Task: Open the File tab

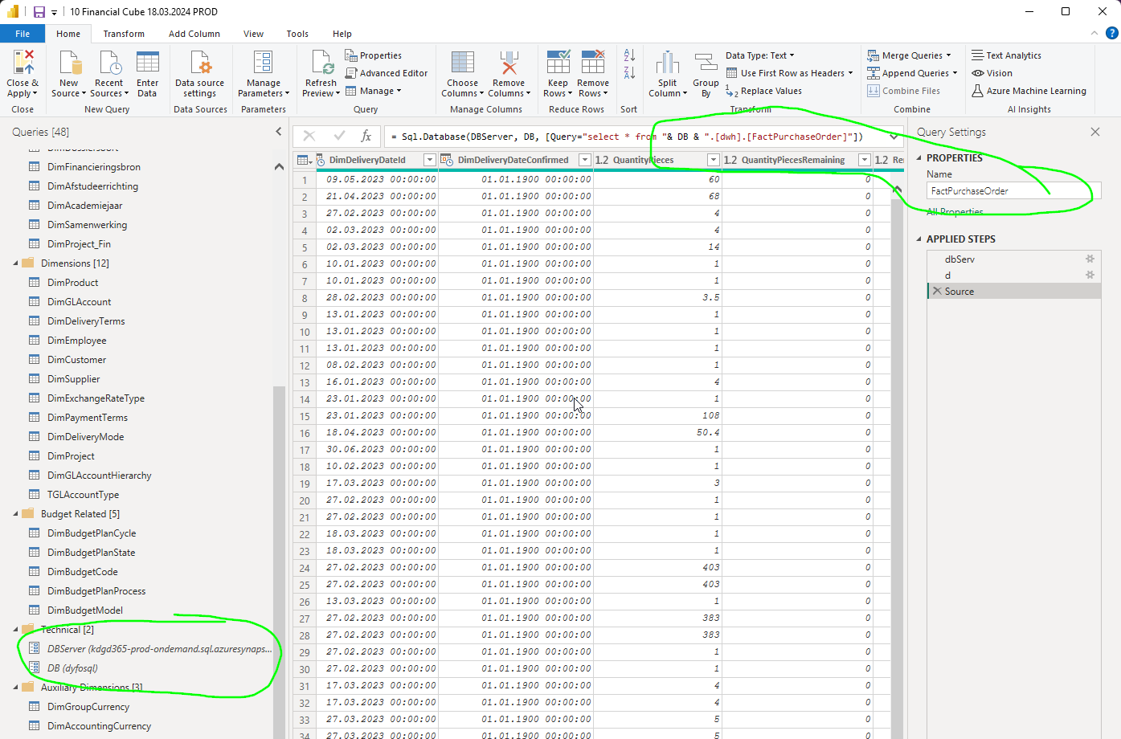Action: 23,34
